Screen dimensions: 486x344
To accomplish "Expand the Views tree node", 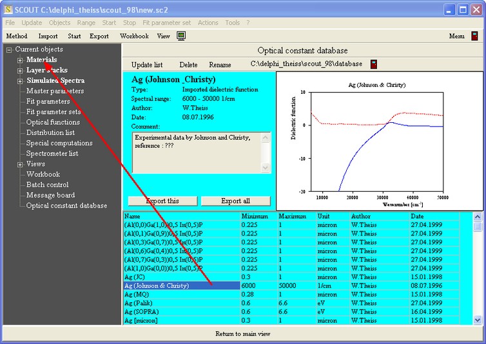I will [x=20, y=165].
